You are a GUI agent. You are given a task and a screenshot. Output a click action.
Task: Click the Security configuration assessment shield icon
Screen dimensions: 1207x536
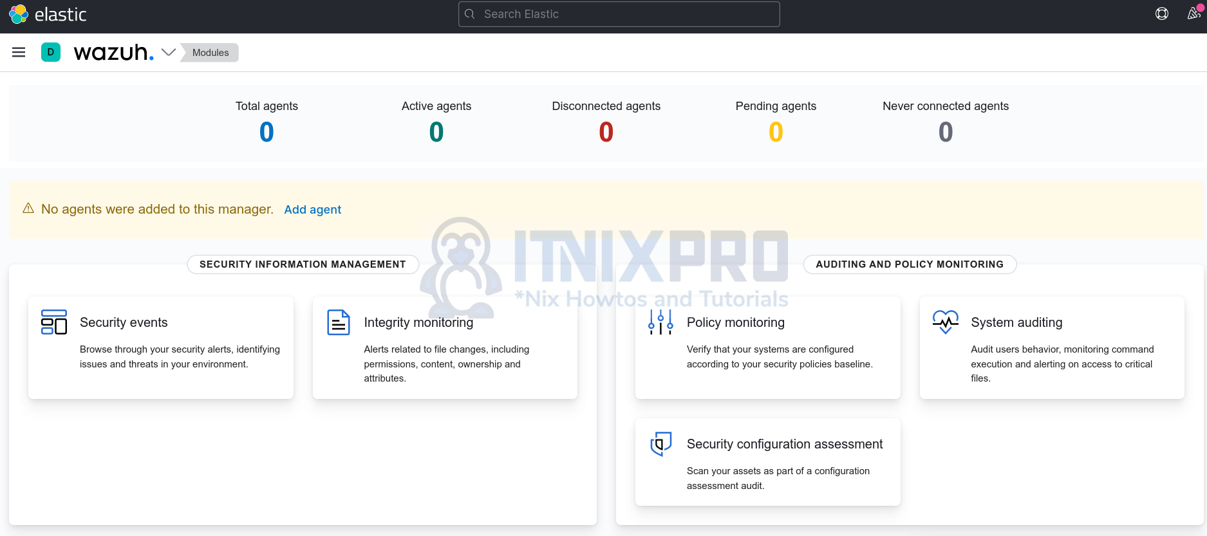click(x=660, y=444)
